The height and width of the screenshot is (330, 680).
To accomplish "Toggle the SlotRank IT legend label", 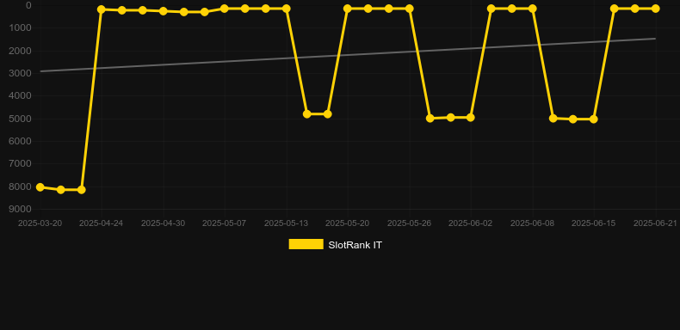I will [x=355, y=245].
